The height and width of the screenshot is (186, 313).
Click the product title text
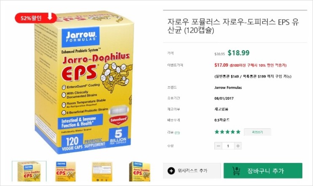pos(233,26)
